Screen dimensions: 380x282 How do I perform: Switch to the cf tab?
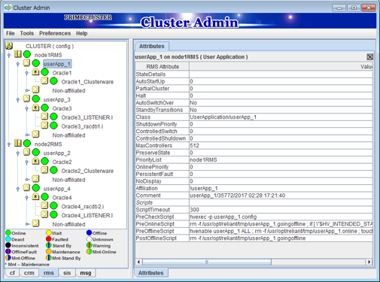[x=12, y=273]
